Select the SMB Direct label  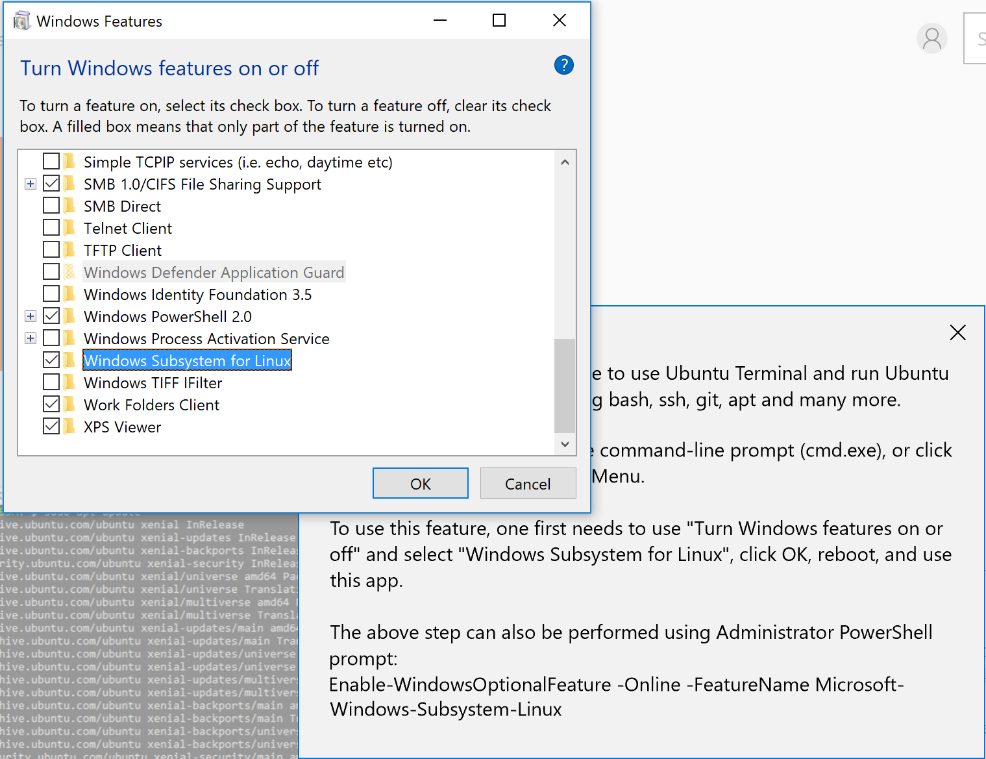(x=123, y=206)
